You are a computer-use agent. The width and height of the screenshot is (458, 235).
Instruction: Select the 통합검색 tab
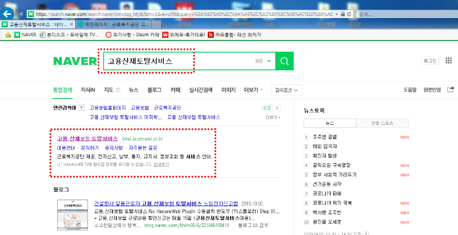coord(62,90)
